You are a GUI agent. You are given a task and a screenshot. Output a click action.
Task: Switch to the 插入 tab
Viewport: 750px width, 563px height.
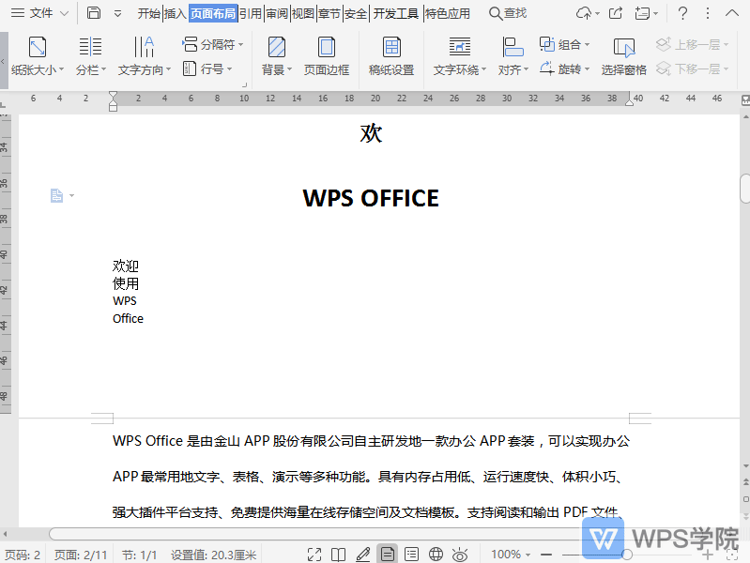176,13
